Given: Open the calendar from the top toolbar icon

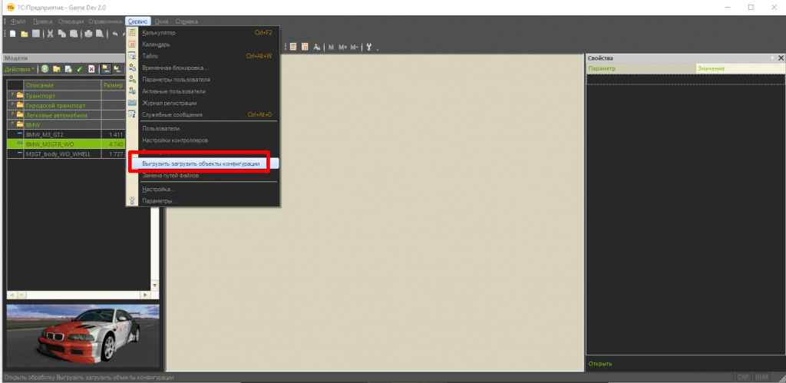Looking at the screenshot, I should tap(304, 47).
